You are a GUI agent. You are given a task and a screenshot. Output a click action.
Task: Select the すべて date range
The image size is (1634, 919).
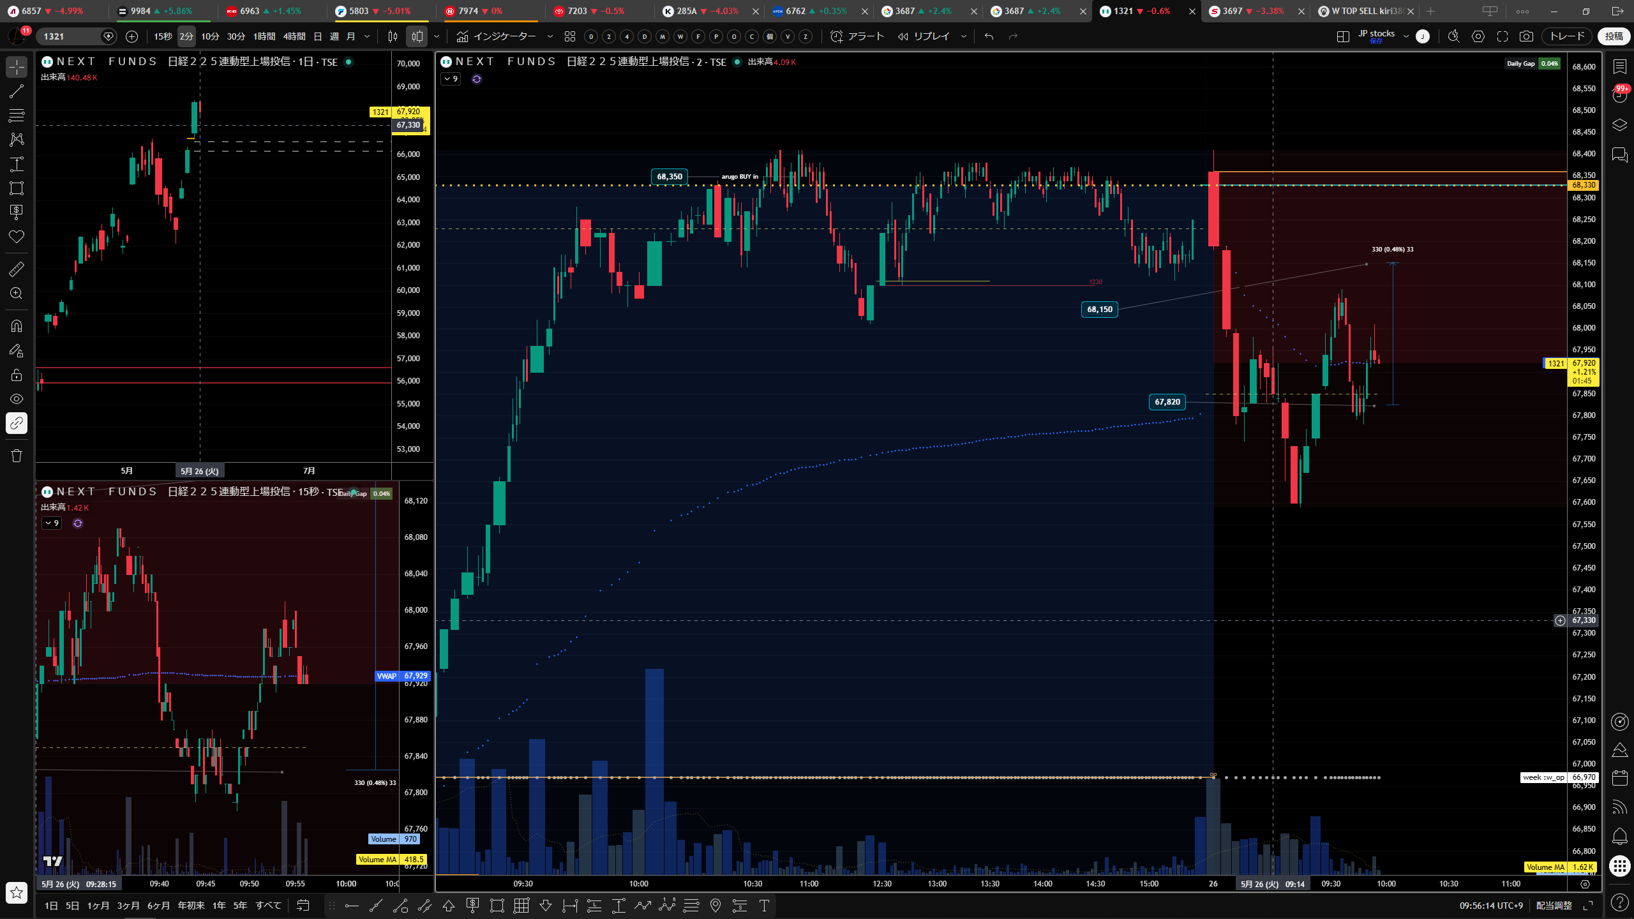click(268, 906)
